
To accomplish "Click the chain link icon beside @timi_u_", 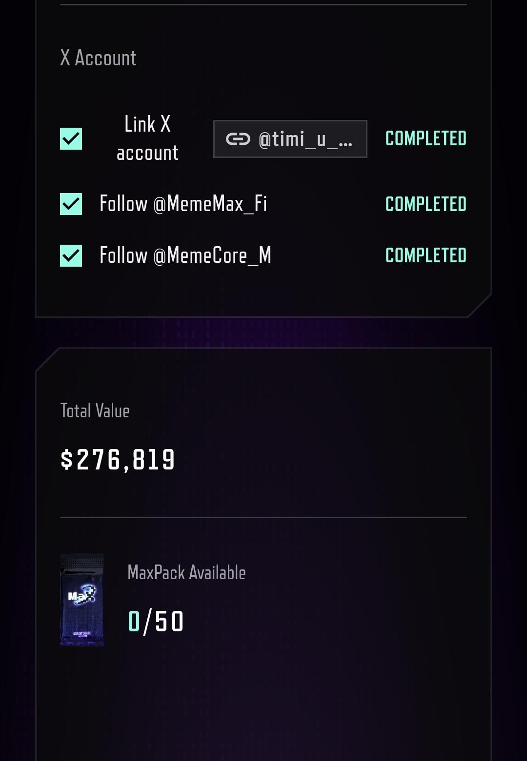I will [238, 139].
